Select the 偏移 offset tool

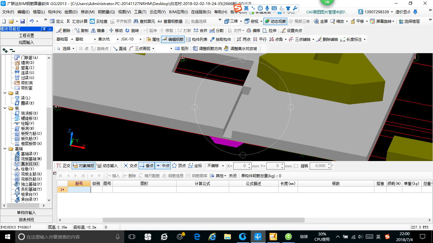(253, 31)
